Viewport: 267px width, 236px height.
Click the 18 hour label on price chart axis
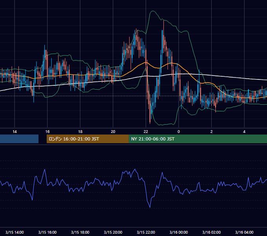[80, 132]
